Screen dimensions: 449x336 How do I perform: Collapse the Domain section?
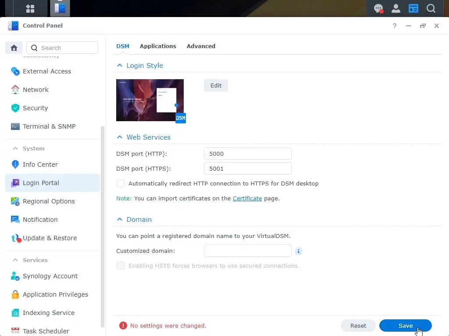[x=120, y=220]
